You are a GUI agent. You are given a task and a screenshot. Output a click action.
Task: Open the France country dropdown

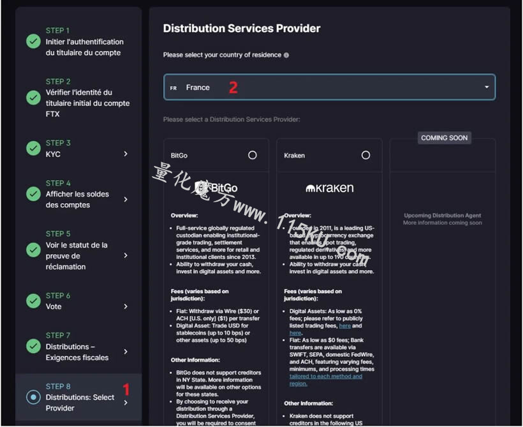[330, 87]
